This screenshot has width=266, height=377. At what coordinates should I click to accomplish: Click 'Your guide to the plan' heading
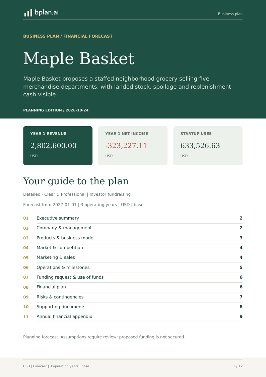click(76, 181)
